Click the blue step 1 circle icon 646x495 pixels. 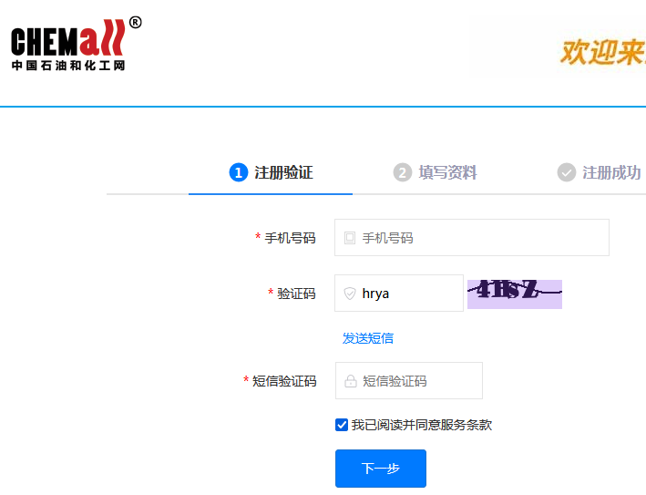click(x=239, y=172)
